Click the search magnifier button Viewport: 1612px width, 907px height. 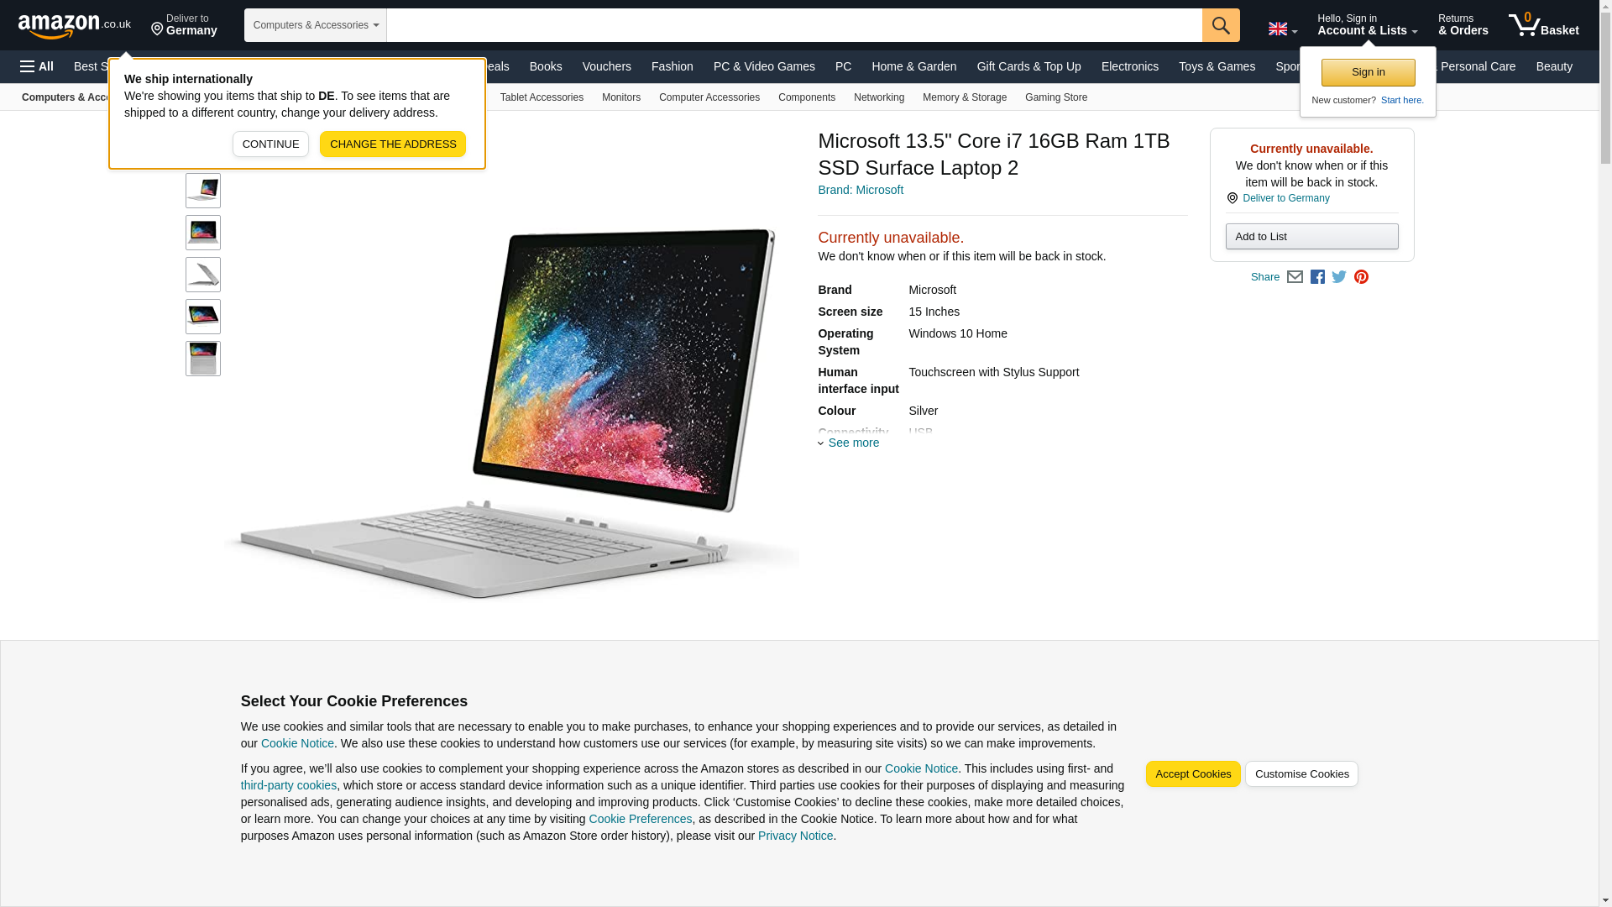pyautogui.click(x=1221, y=25)
